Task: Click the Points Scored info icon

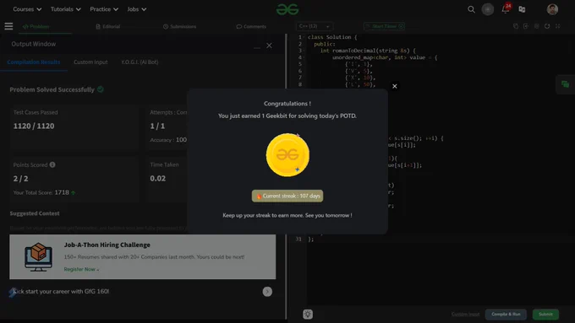Action: pyautogui.click(x=52, y=164)
